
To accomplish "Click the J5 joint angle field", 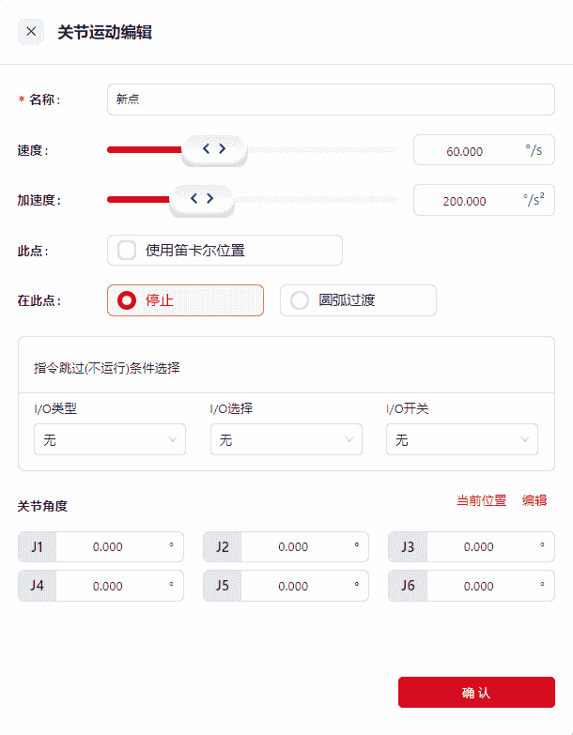I will coord(294,586).
